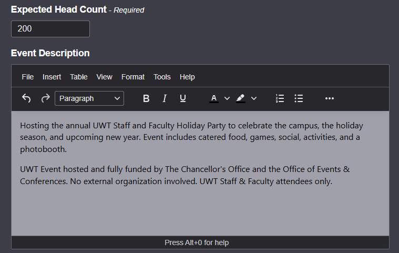
Task: Click the Undo arrow icon
Action: tap(26, 98)
